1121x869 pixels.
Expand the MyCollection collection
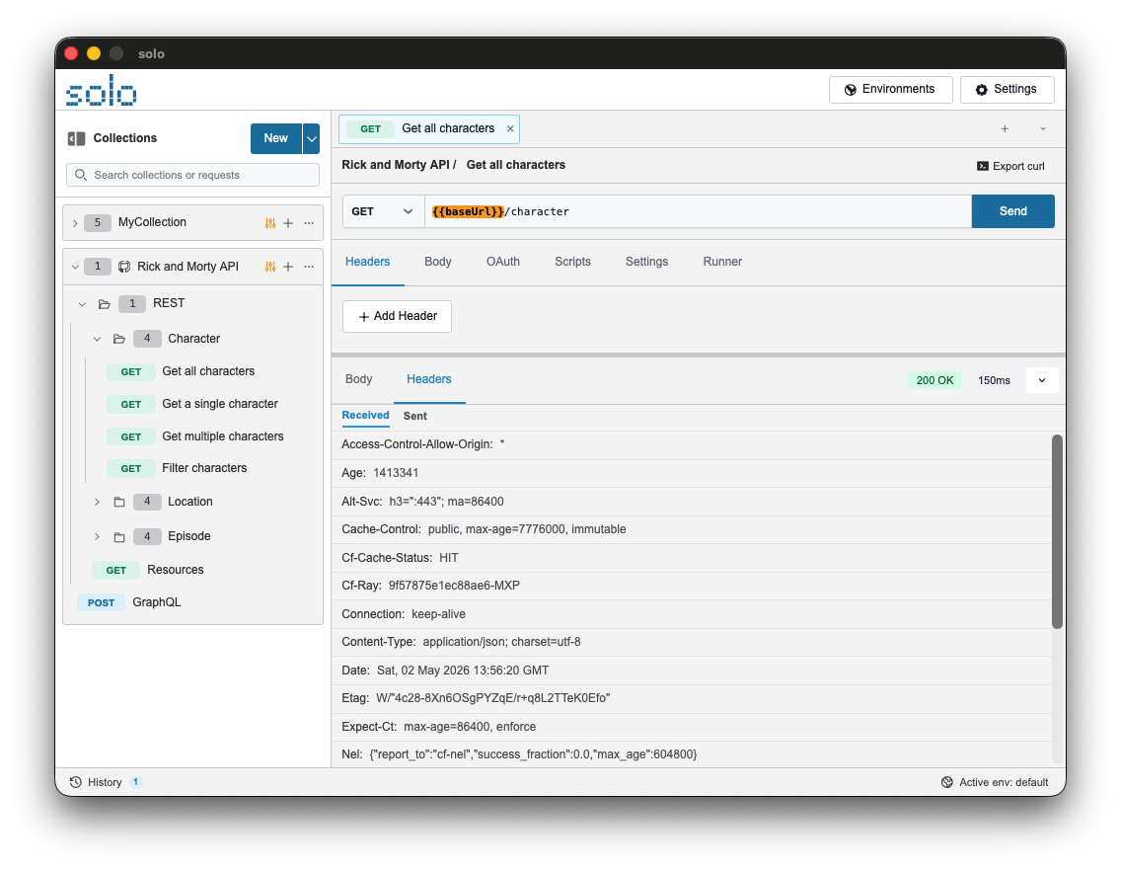[75, 223]
